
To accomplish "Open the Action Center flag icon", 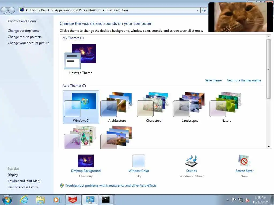I will (x=234, y=200).
